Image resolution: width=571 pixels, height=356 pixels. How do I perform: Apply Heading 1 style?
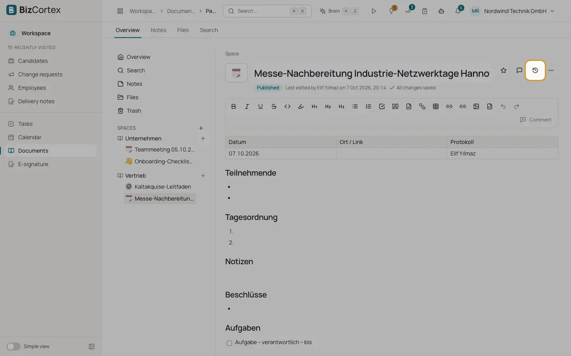tap(314, 106)
